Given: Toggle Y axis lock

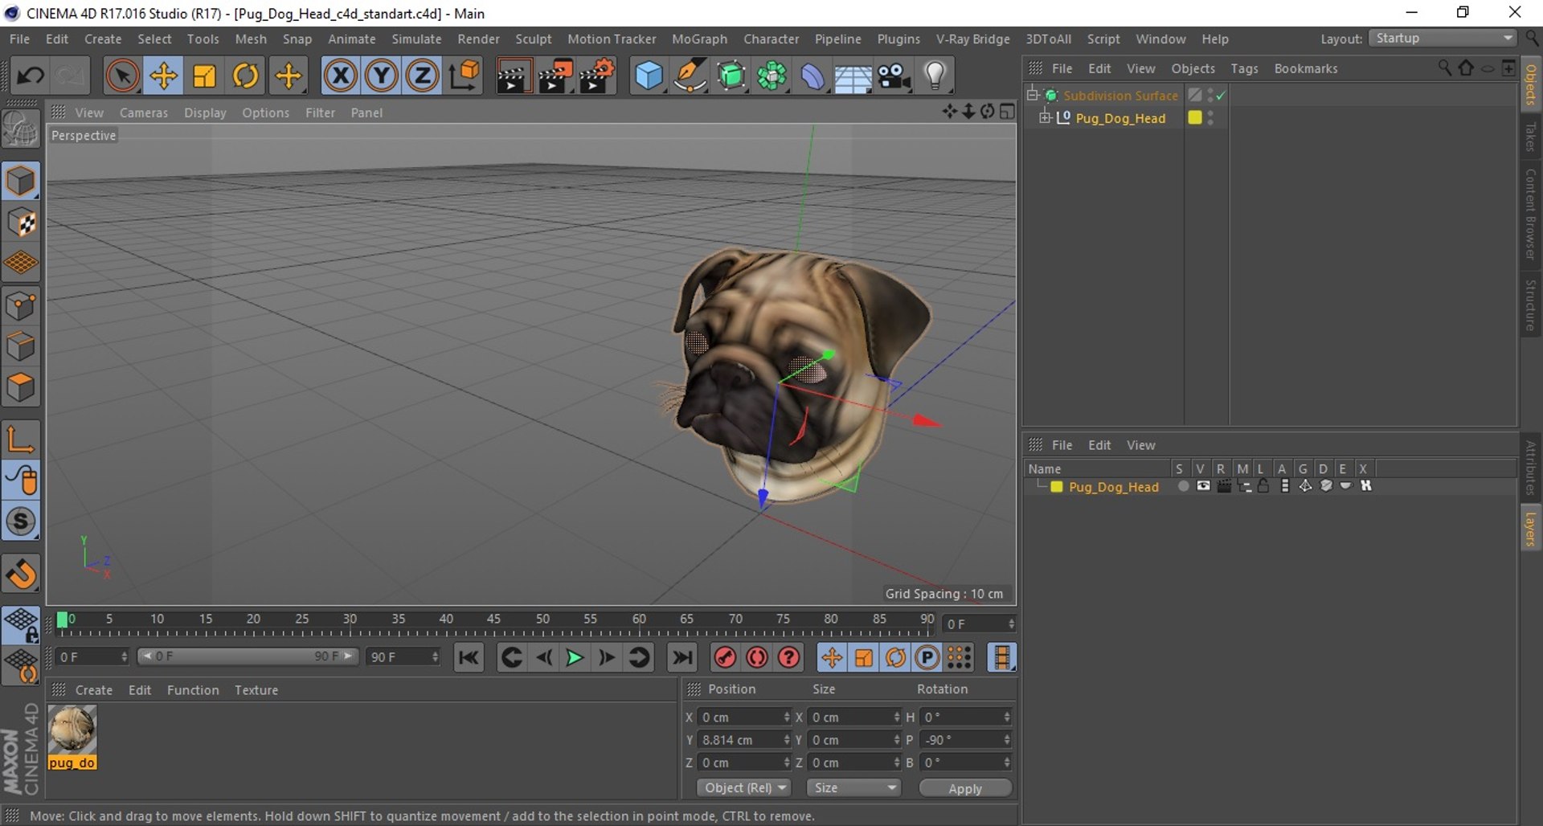Looking at the screenshot, I should [382, 76].
